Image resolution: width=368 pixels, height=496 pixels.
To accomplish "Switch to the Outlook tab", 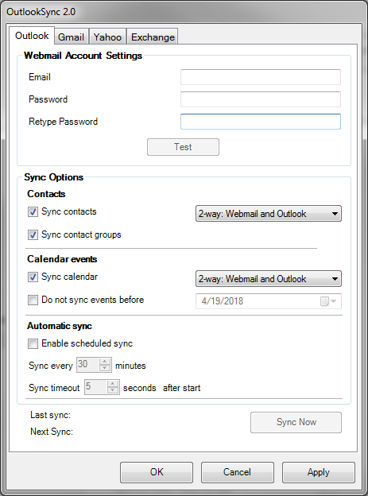I will click(x=32, y=36).
